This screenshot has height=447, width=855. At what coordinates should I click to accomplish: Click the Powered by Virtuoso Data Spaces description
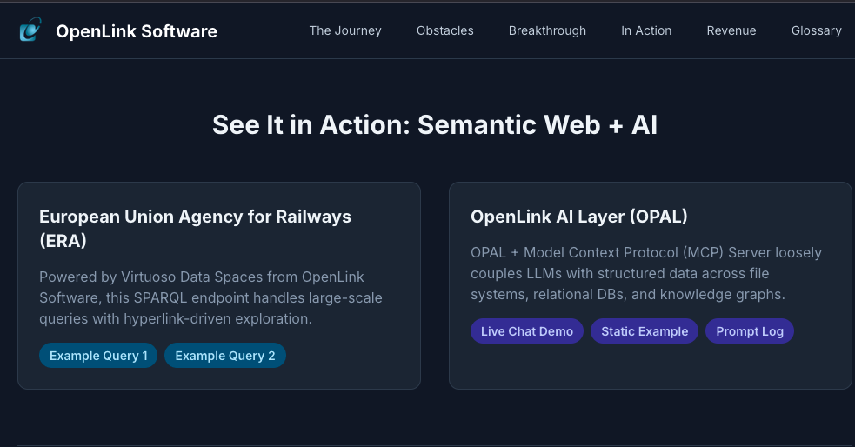point(211,297)
